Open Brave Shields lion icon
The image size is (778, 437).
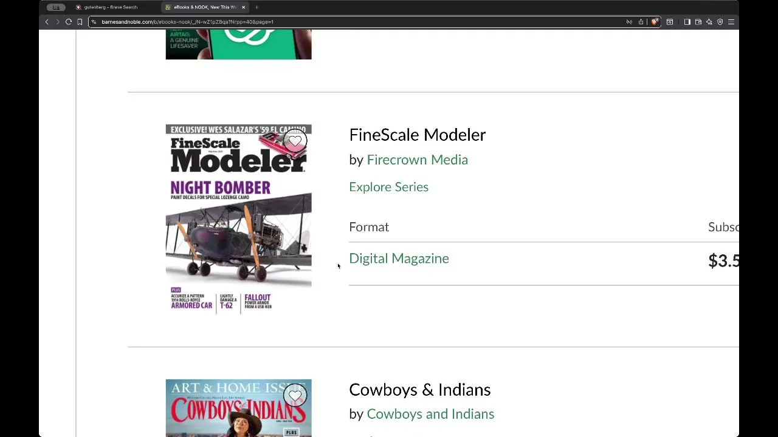pyautogui.click(x=654, y=22)
